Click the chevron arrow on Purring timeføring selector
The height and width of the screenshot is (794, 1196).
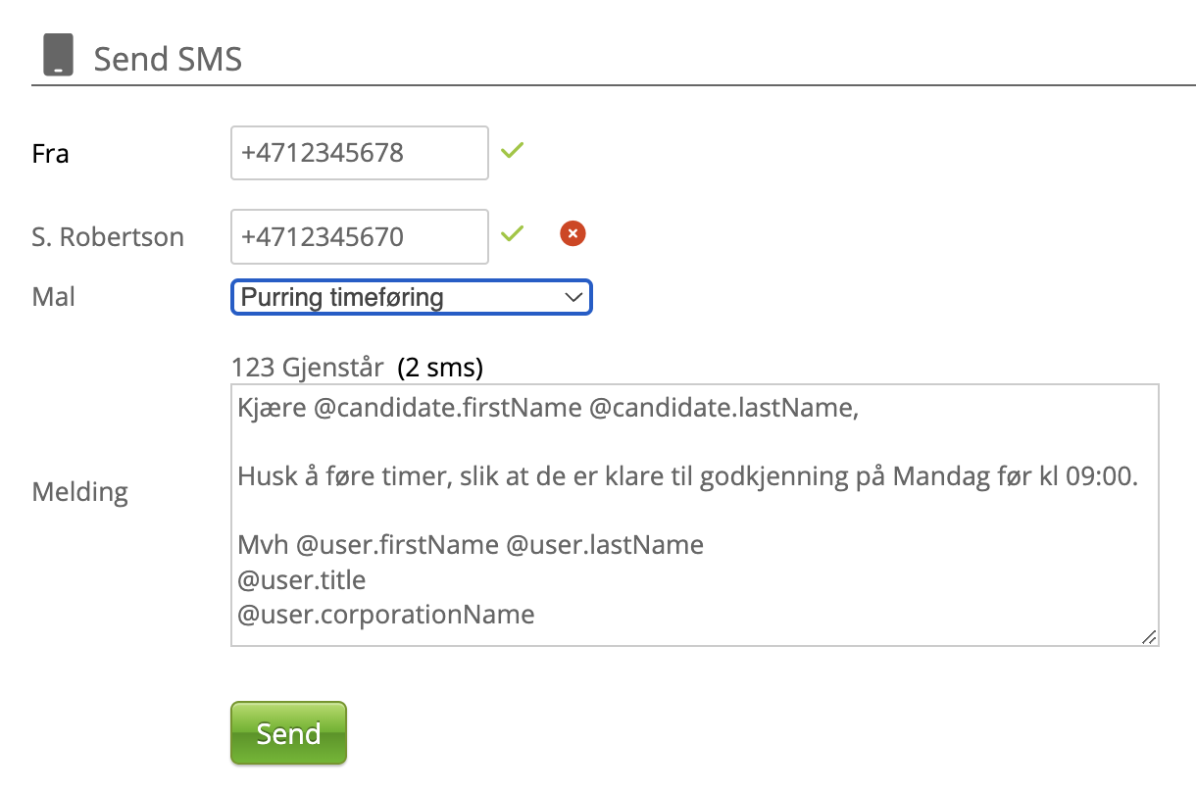coord(573,297)
